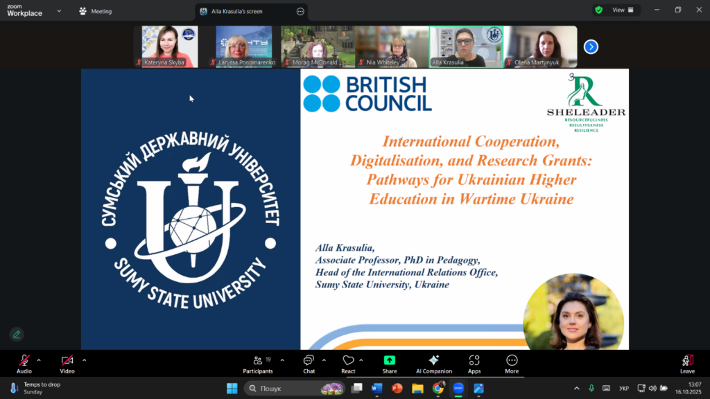Open the annotation pencil tool

(x=17, y=335)
